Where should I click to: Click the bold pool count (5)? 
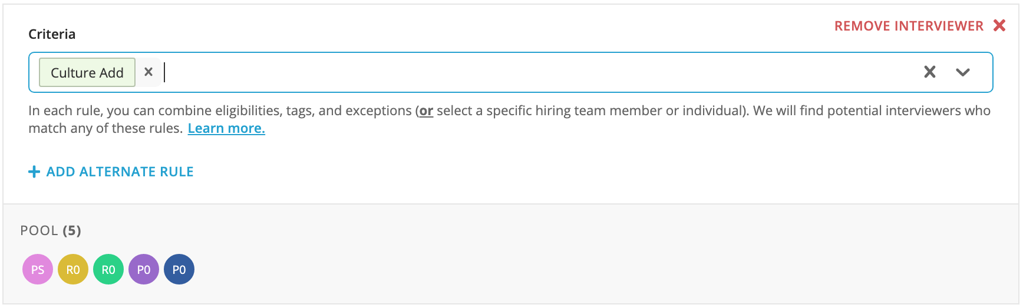(72, 230)
